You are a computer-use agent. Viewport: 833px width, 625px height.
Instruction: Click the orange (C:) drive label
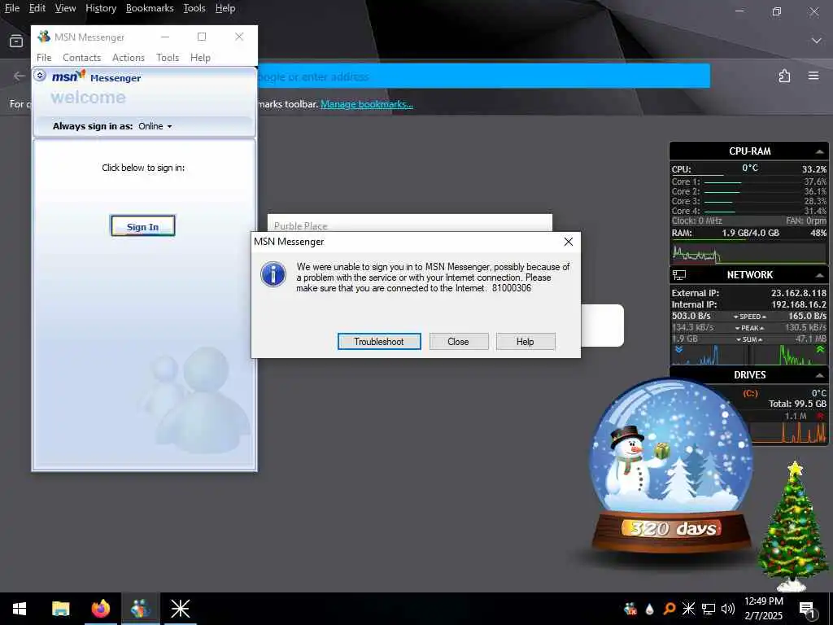click(x=750, y=393)
